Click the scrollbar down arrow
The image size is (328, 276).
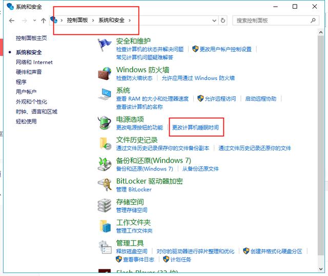coord(321,269)
